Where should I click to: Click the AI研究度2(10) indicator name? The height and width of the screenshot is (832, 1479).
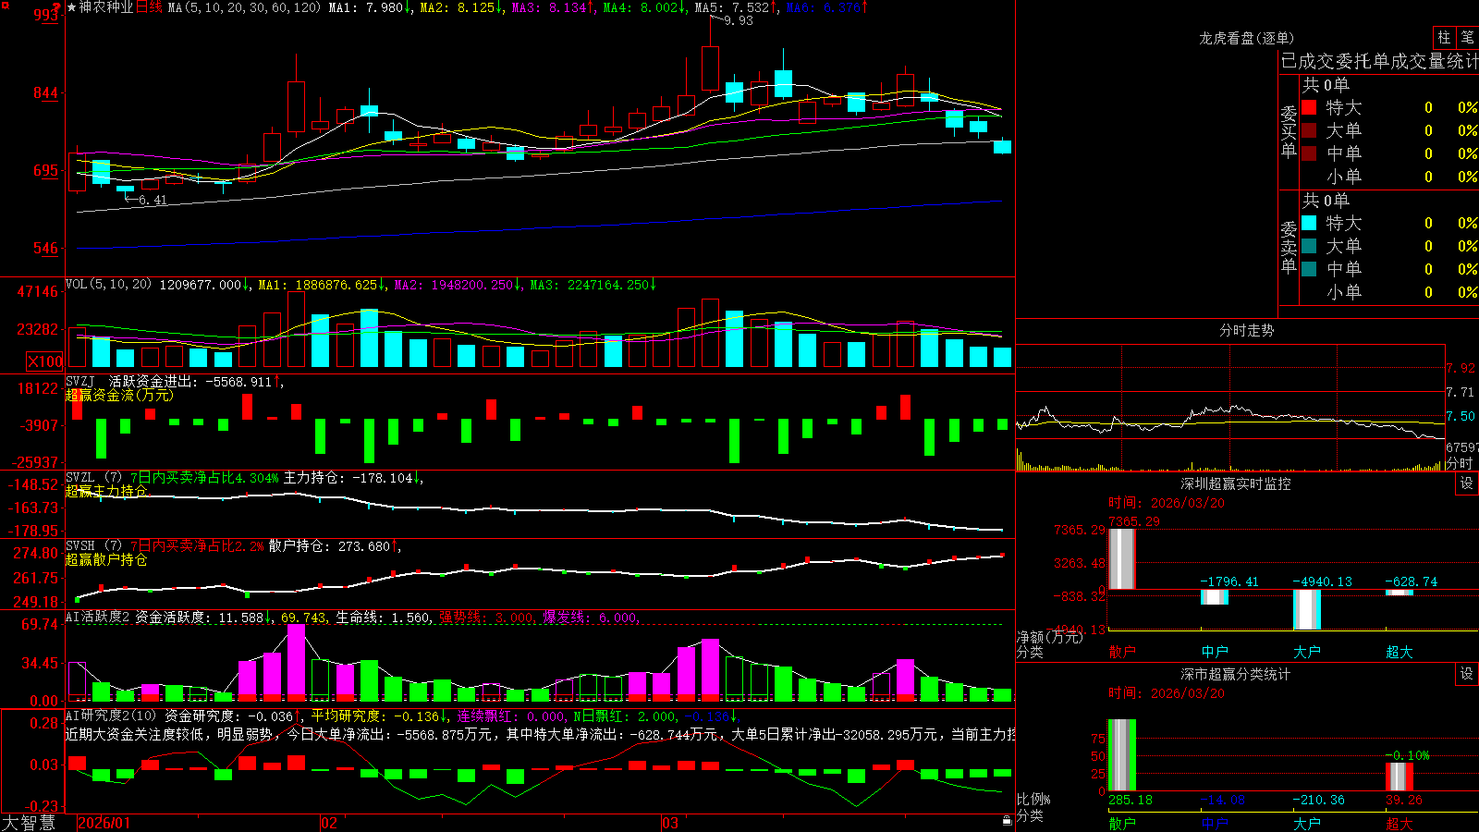click(x=112, y=716)
